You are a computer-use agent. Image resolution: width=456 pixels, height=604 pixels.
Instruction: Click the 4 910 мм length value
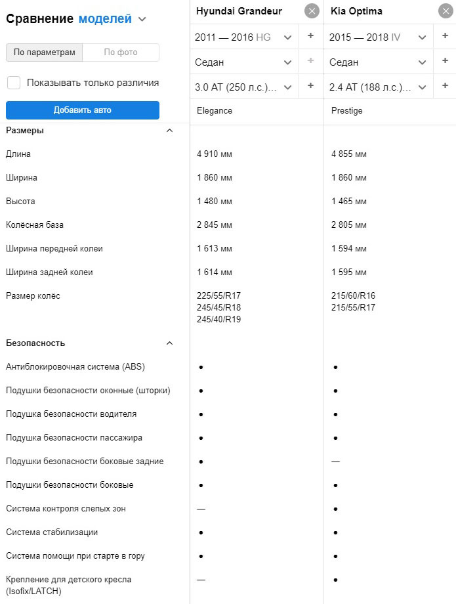coord(215,154)
